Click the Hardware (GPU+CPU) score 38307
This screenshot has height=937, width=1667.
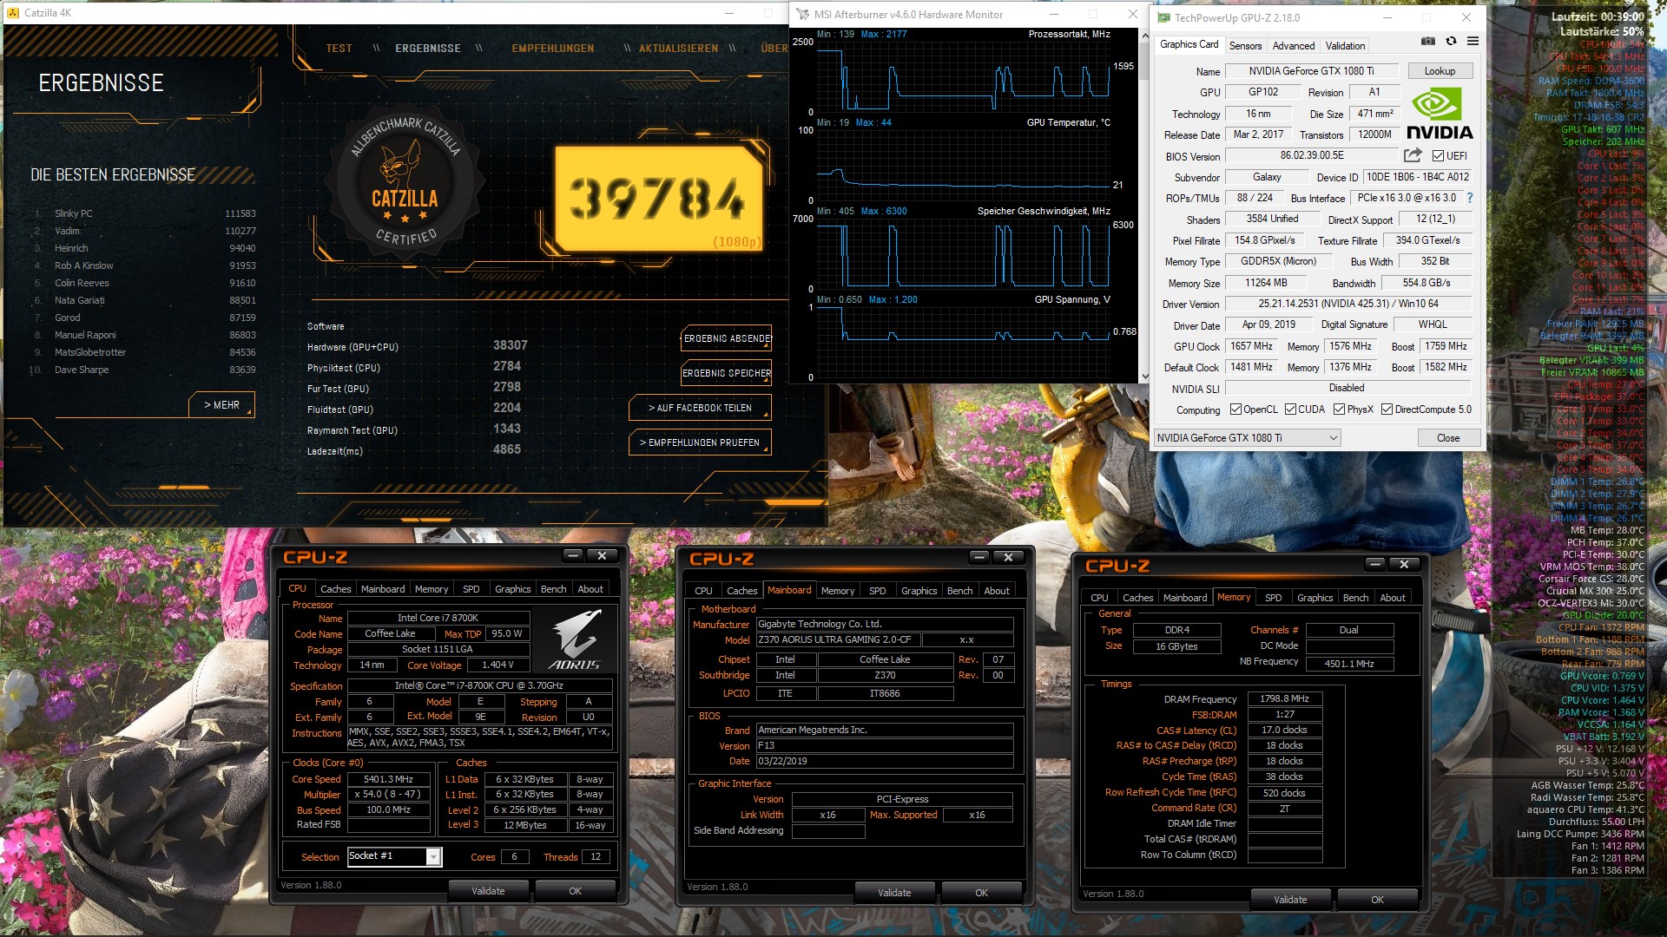[511, 345]
